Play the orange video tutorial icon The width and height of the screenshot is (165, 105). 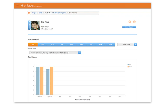pyautogui.click(x=130, y=22)
